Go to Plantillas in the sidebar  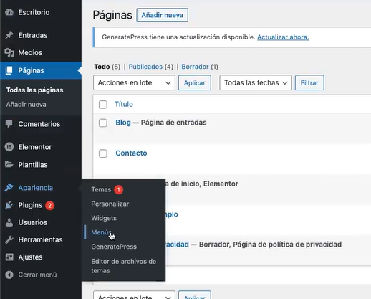tap(33, 164)
